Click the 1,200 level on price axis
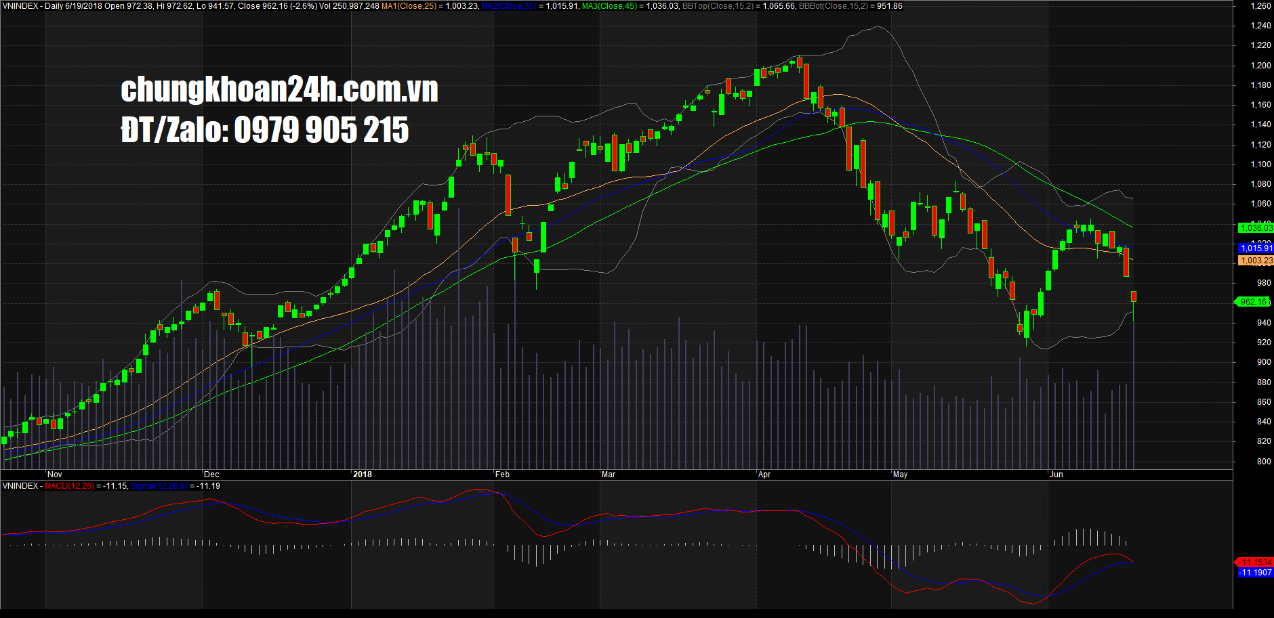Screen dimensions: 1274x618 (1260, 66)
